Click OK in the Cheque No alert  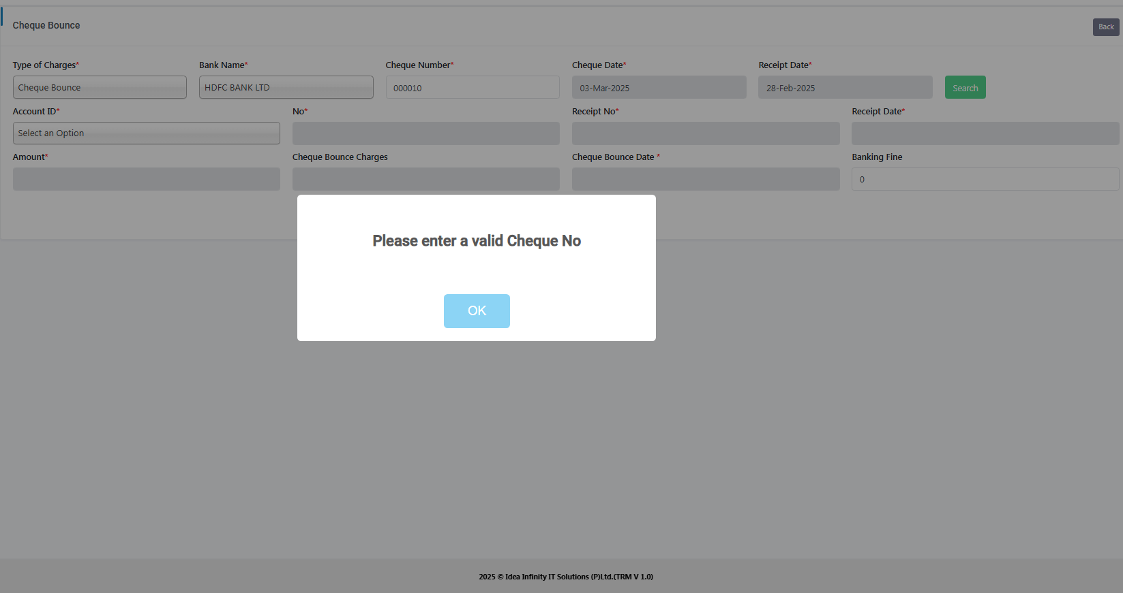pyautogui.click(x=477, y=311)
